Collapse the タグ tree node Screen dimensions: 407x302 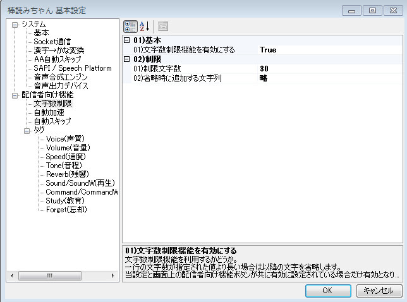point(27,131)
